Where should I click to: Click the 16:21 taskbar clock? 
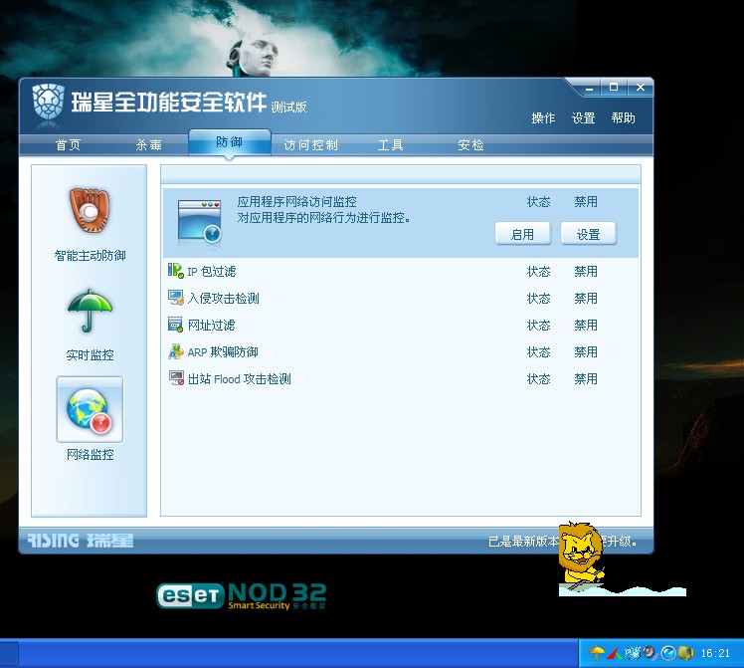click(715, 654)
